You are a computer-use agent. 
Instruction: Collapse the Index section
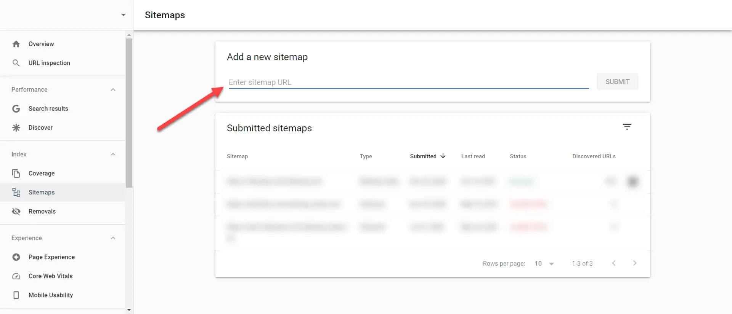pyautogui.click(x=113, y=154)
